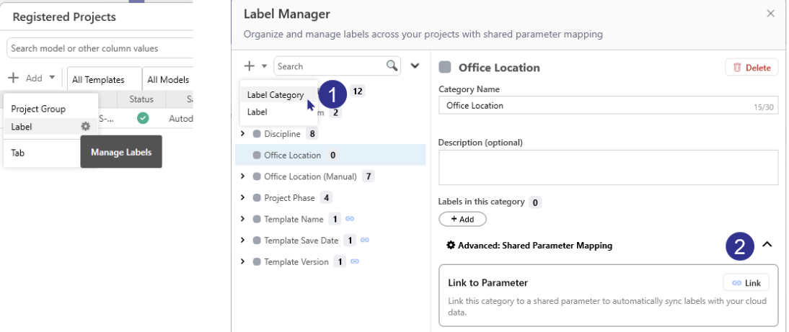This screenshot has width=789, height=332.
Task: Select Template Version tree row
Action: 330,261
